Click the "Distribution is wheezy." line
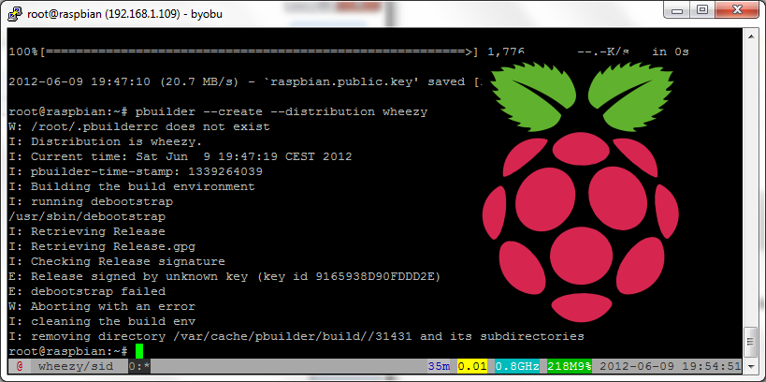Viewport: 766px width, 382px height. click(x=106, y=141)
